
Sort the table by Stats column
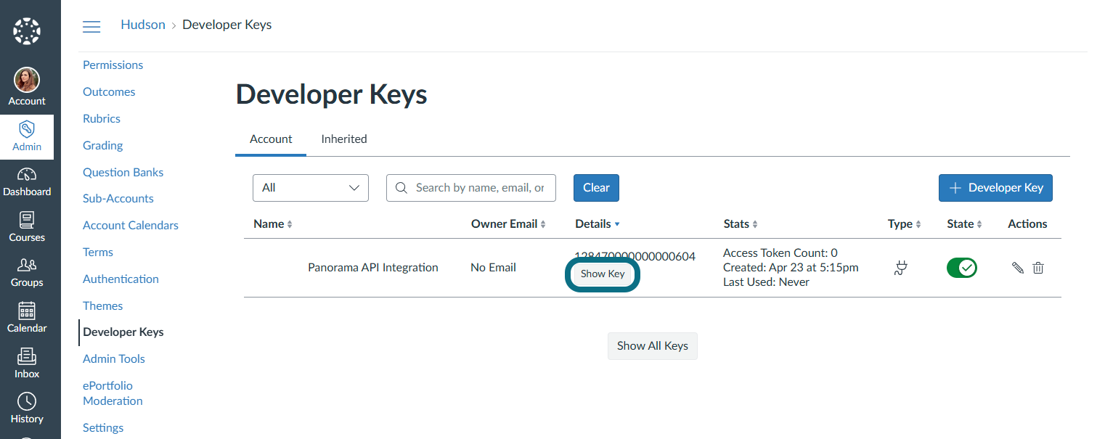(x=741, y=224)
